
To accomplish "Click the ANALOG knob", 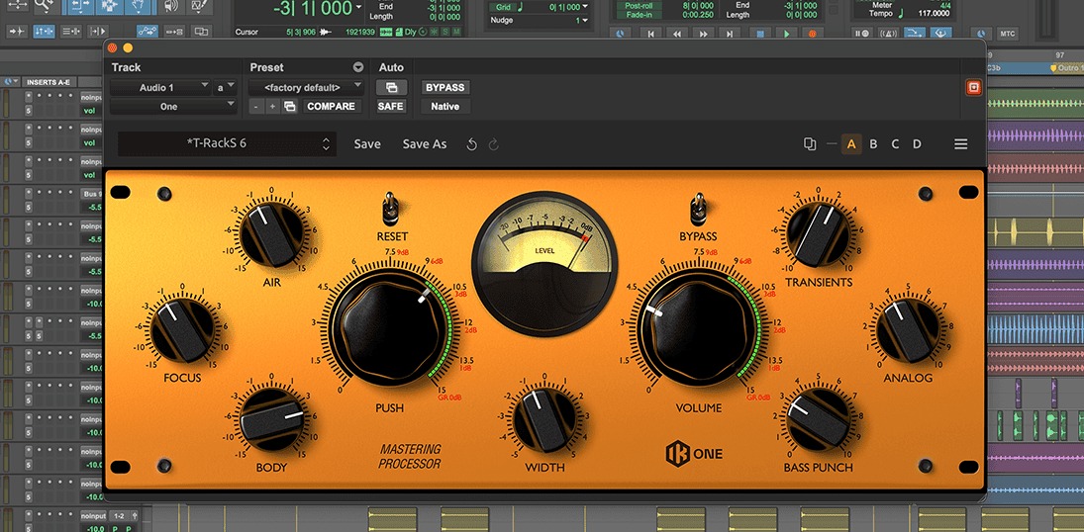I will click(x=908, y=330).
